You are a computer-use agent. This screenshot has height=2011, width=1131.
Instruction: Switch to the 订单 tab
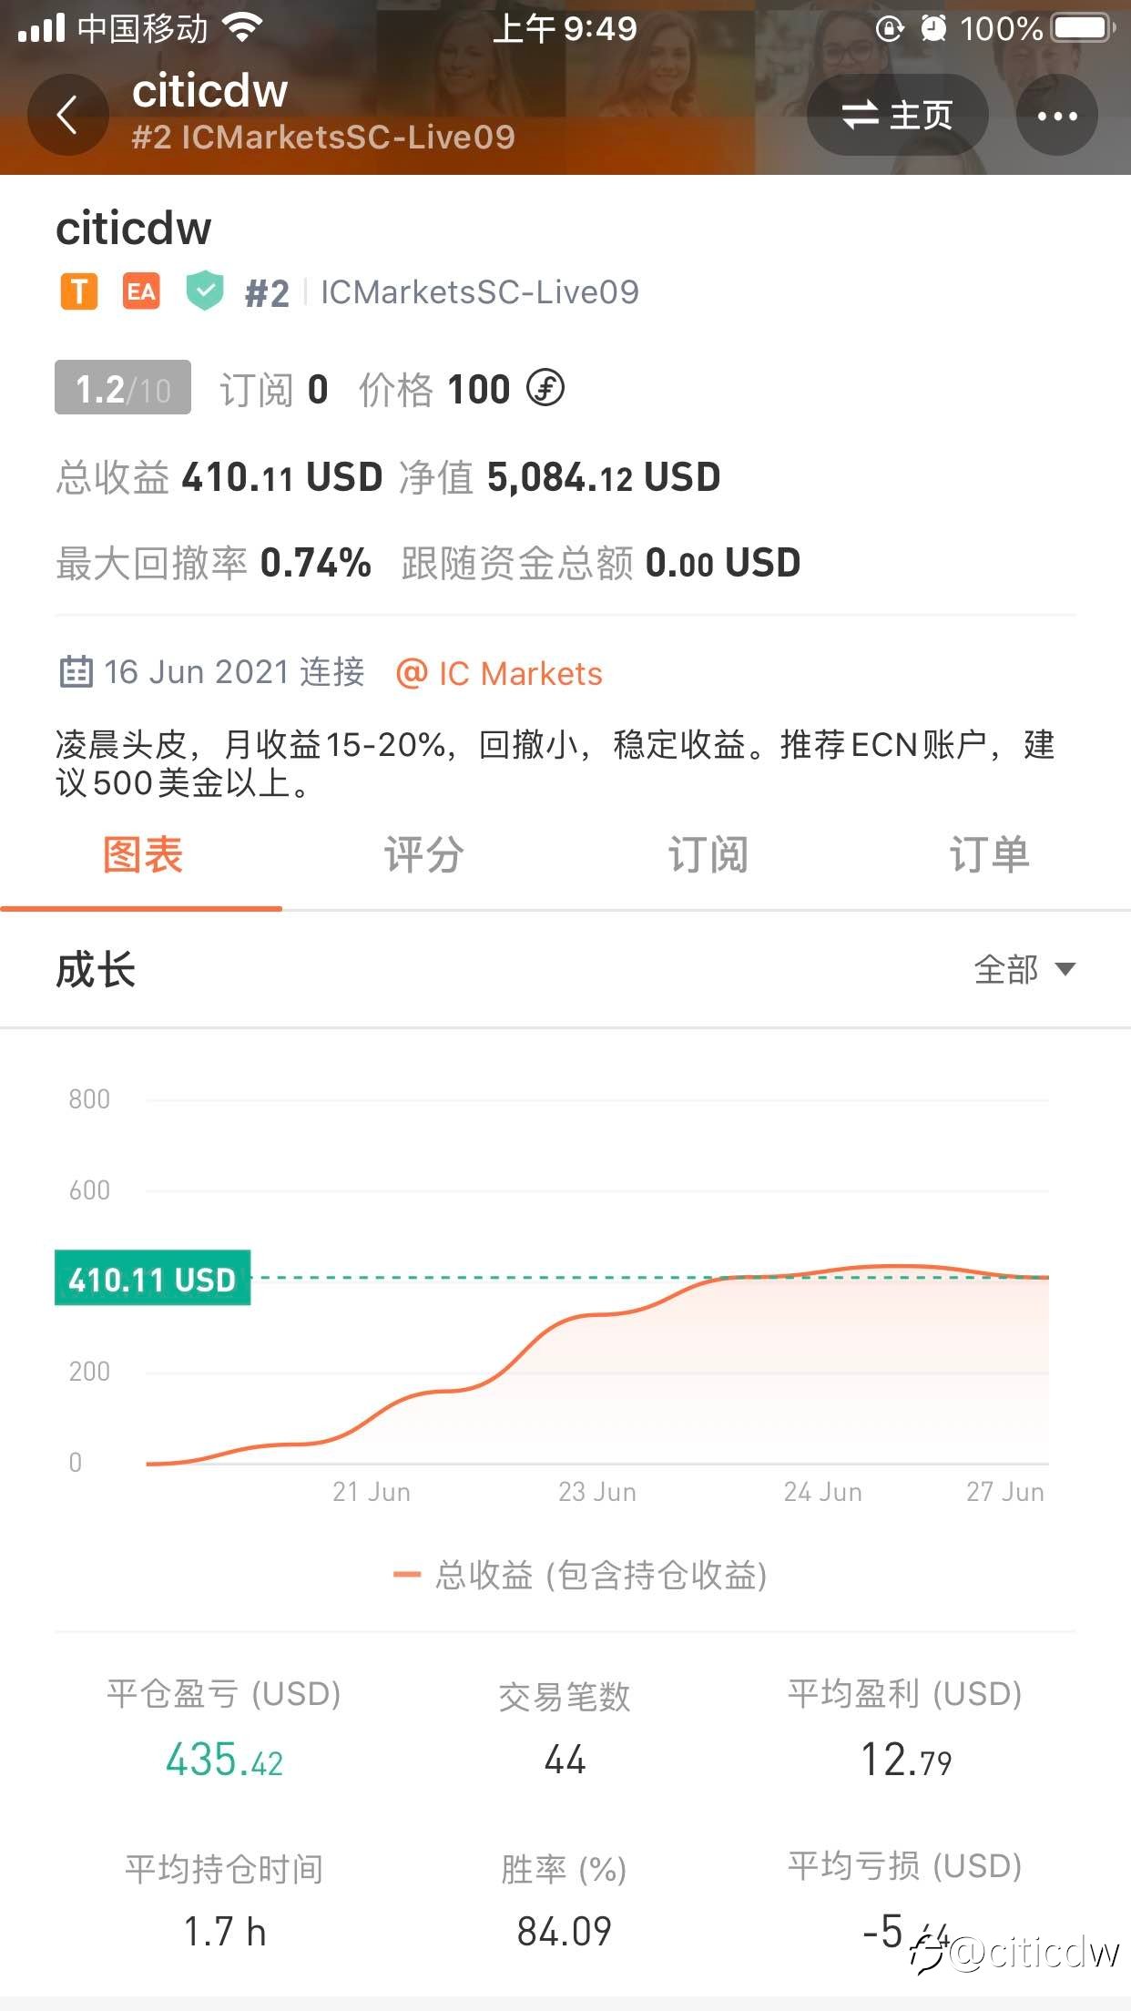989,856
